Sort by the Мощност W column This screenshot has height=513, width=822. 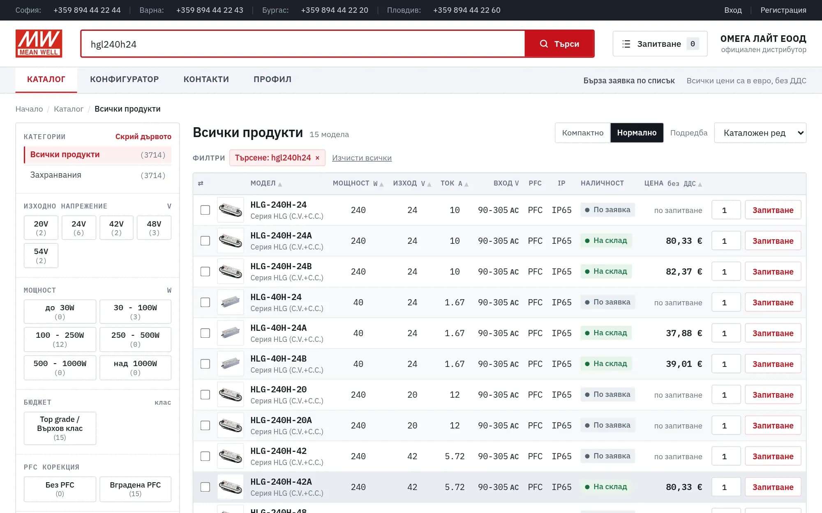[358, 183]
